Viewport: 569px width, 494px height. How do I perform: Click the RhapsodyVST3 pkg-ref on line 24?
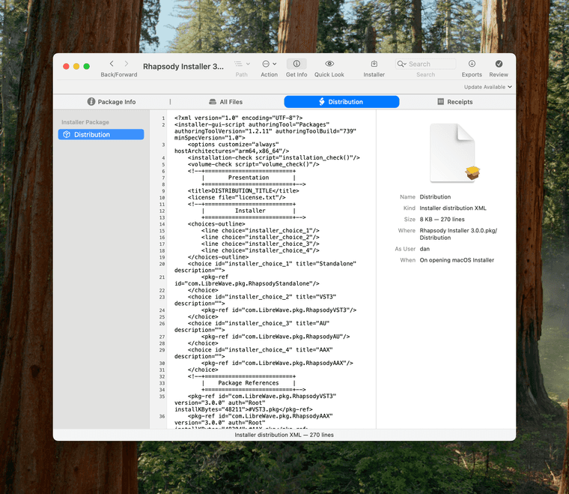point(279,310)
